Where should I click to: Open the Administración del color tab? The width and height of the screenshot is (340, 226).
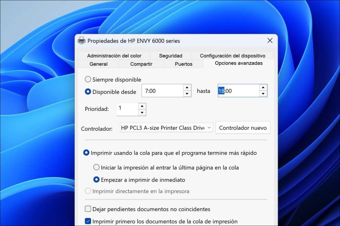point(114,56)
